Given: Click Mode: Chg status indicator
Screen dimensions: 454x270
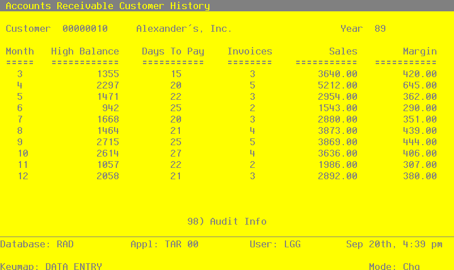Looking at the screenshot, I should (x=394, y=266).
